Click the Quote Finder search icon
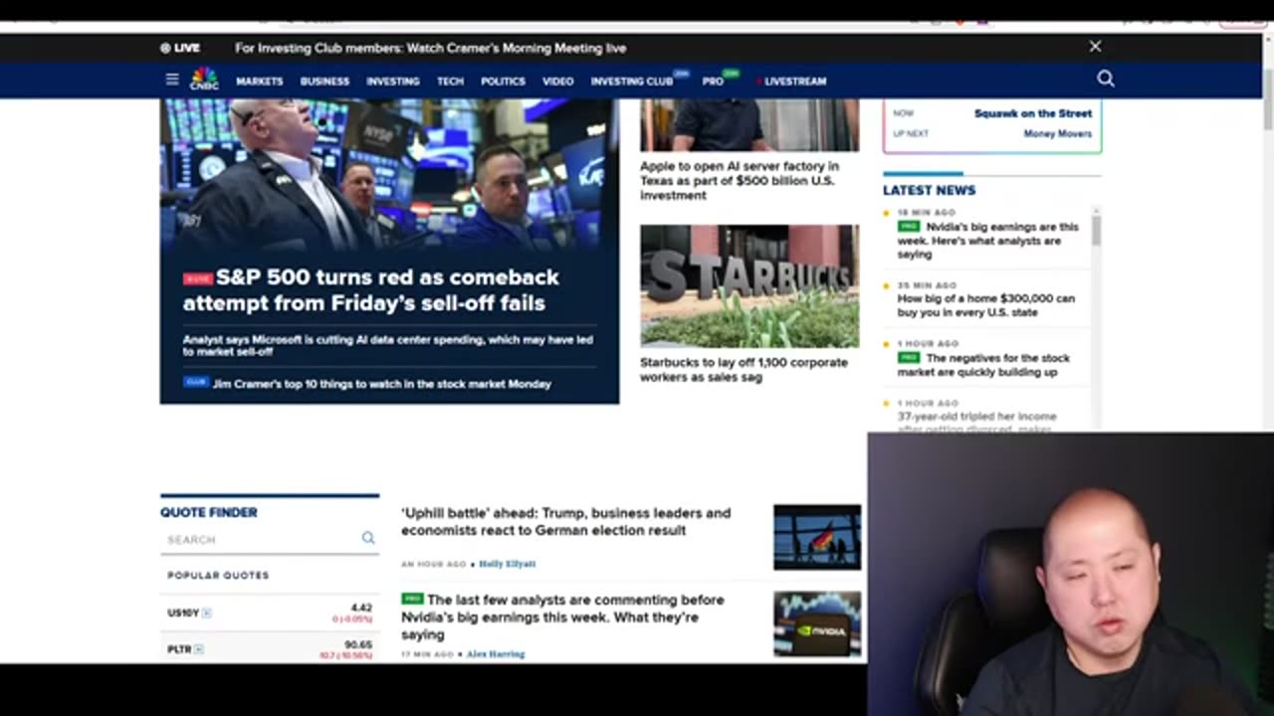This screenshot has width=1274, height=716. point(368,538)
